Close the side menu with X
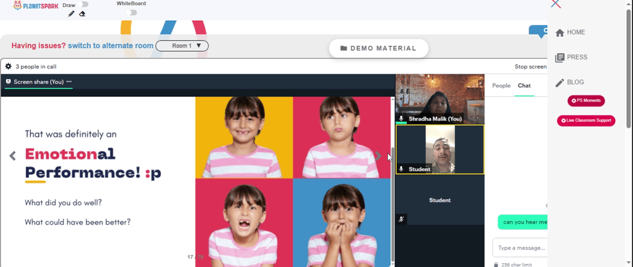Screen dimensions: 633x267 click(x=556, y=4)
